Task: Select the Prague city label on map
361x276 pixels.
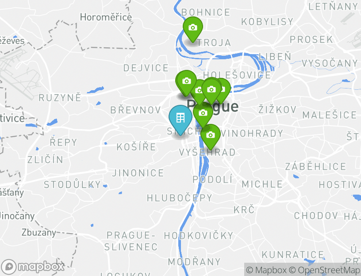Action: pos(212,107)
